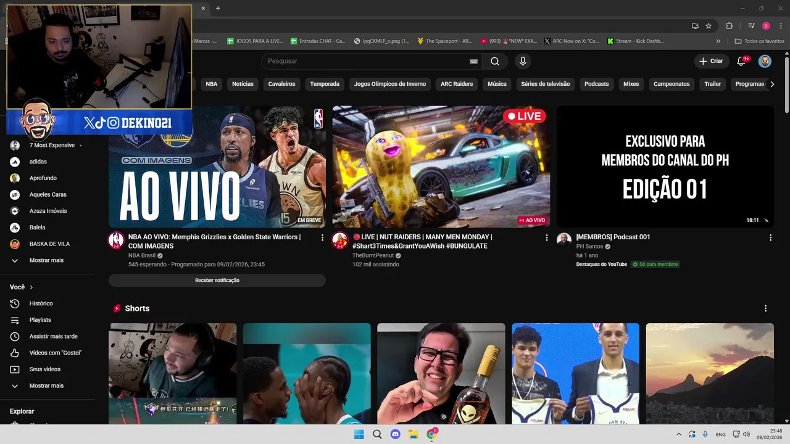Click the Criar button

point(711,61)
